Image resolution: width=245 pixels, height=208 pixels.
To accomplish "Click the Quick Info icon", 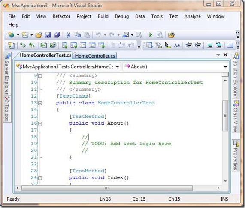I will [x=168, y=46].
